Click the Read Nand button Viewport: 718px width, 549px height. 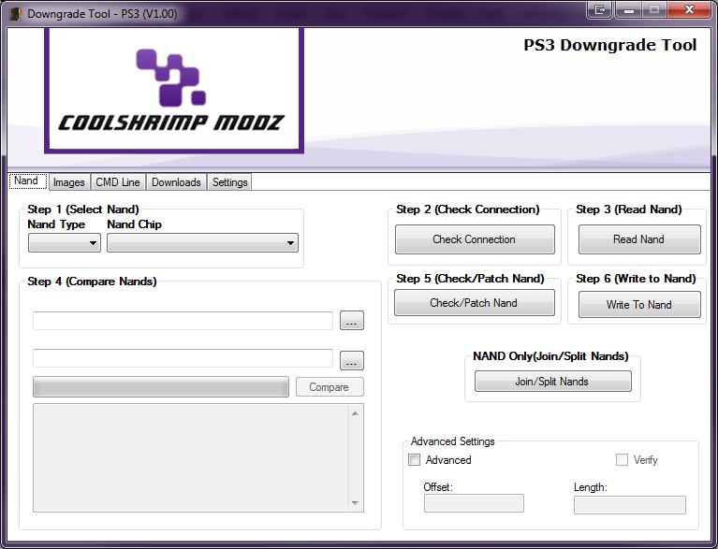639,239
